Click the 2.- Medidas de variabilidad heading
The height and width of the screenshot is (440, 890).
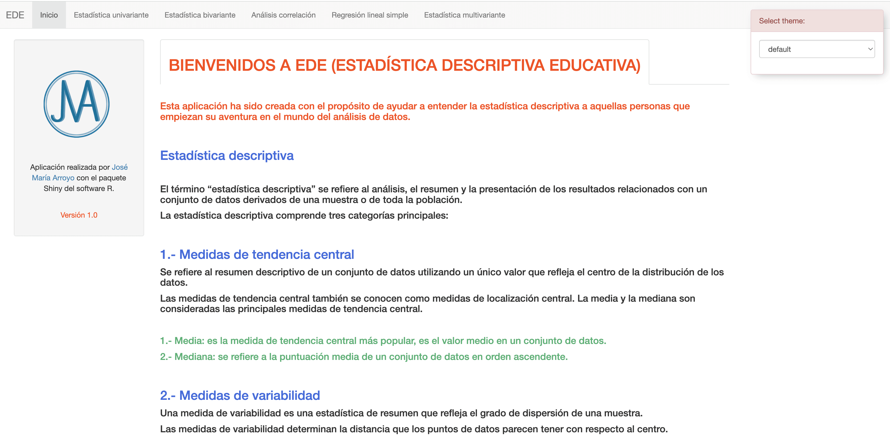click(x=240, y=395)
